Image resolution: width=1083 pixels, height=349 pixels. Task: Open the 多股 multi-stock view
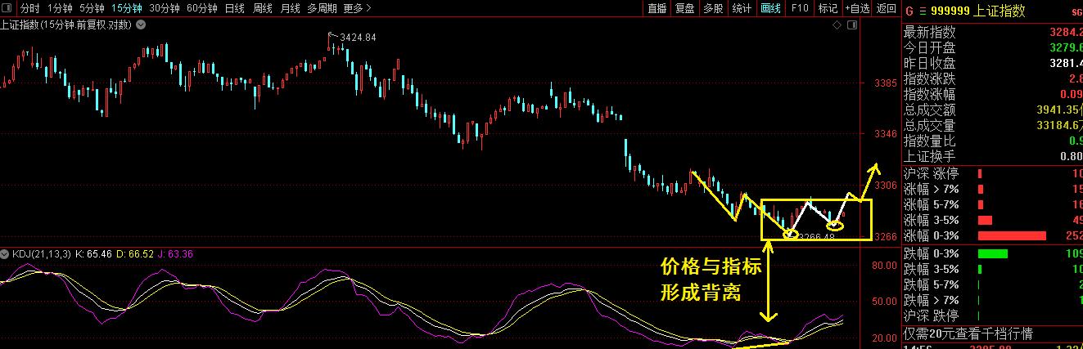[x=713, y=8]
